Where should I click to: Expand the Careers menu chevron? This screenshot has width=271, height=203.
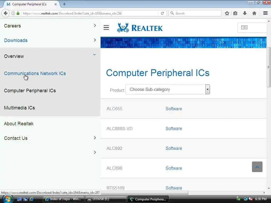[95, 26]
